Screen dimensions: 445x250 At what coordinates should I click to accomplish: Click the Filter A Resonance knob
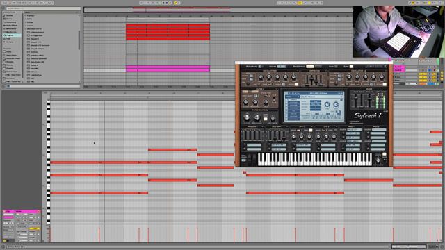pyautogui.click(x=255, y=102)
